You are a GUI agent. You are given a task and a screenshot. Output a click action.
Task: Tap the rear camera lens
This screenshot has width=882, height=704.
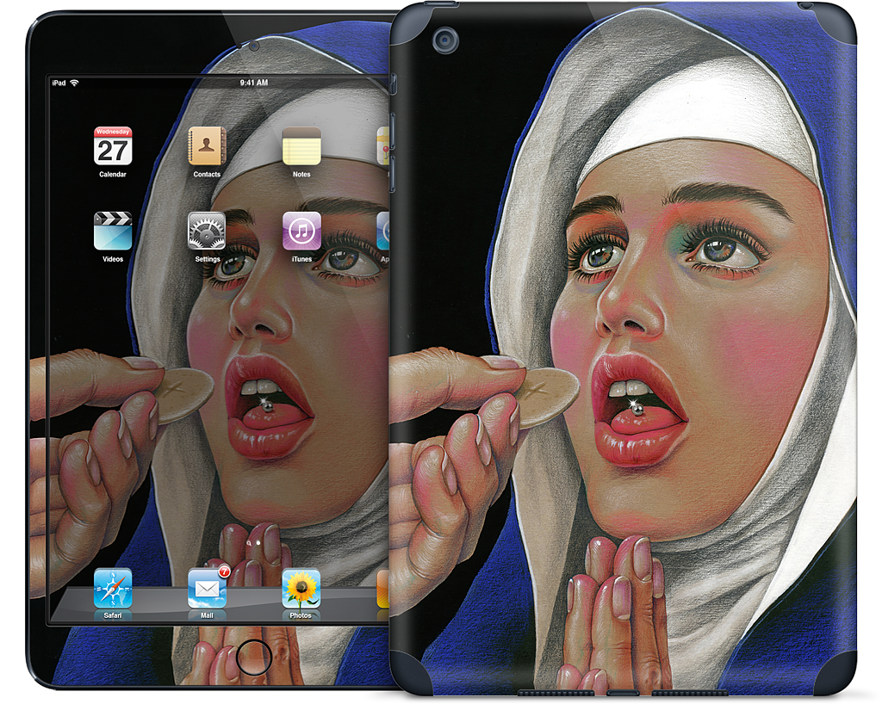pyautogui.click(x=445, y=40)
